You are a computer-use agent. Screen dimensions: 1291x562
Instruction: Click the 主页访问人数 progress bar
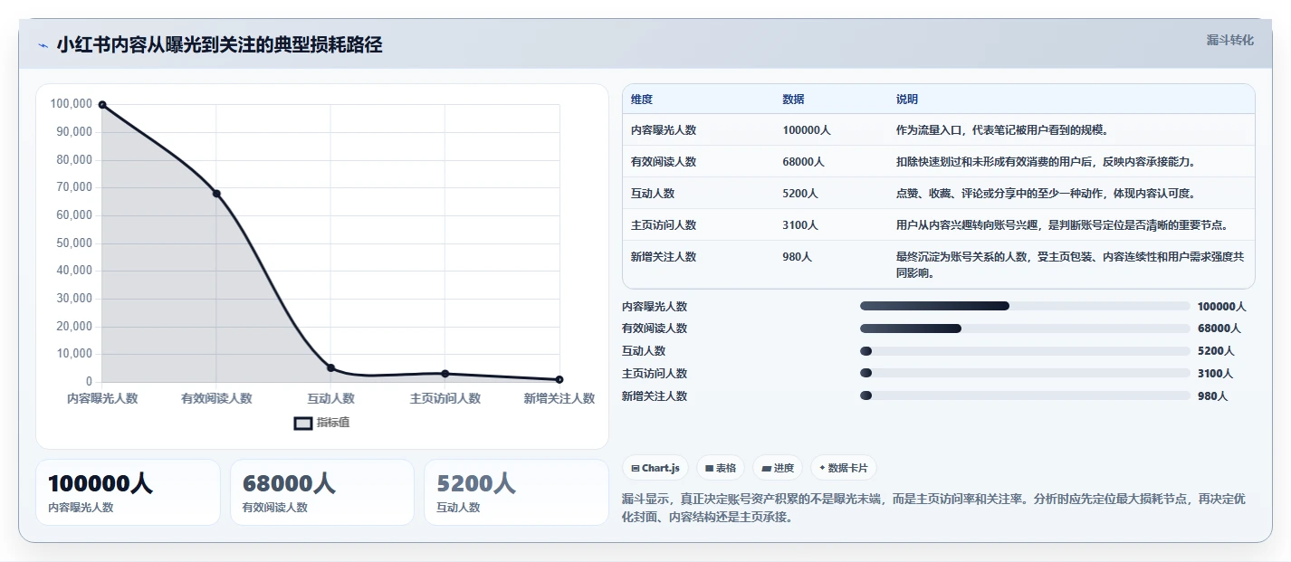click(x=1025, y=373)
